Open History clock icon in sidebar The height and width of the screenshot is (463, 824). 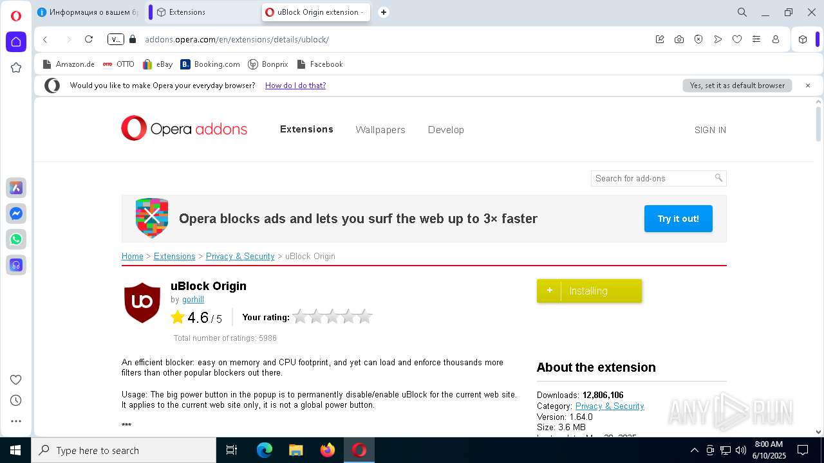click(16, 400)
